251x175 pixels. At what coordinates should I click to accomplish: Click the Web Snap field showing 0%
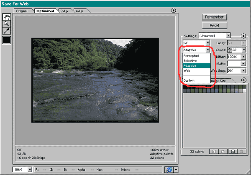[x=234, y=70]
